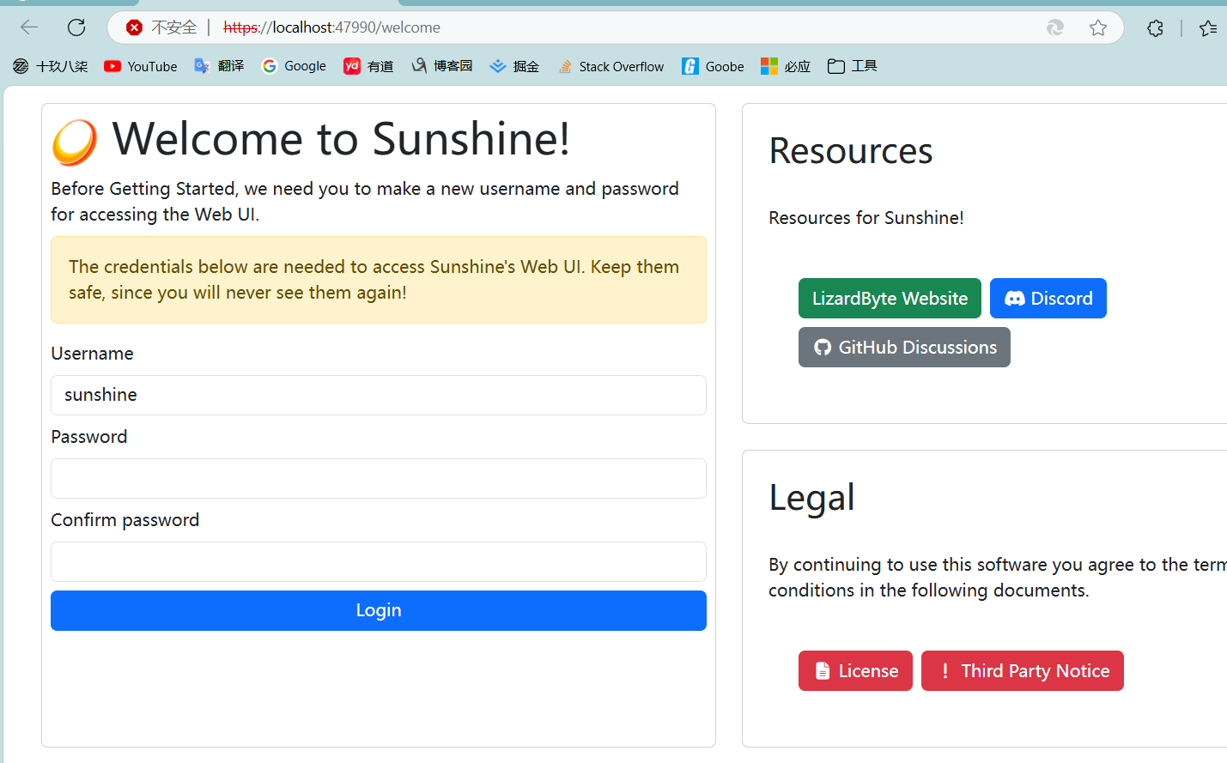Visit the LizardByte Website
Screen dimensions: 1227x763
click(890, 298)
